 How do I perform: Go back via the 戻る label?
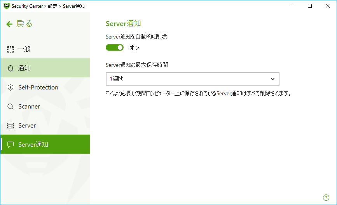tap(24, 24)
